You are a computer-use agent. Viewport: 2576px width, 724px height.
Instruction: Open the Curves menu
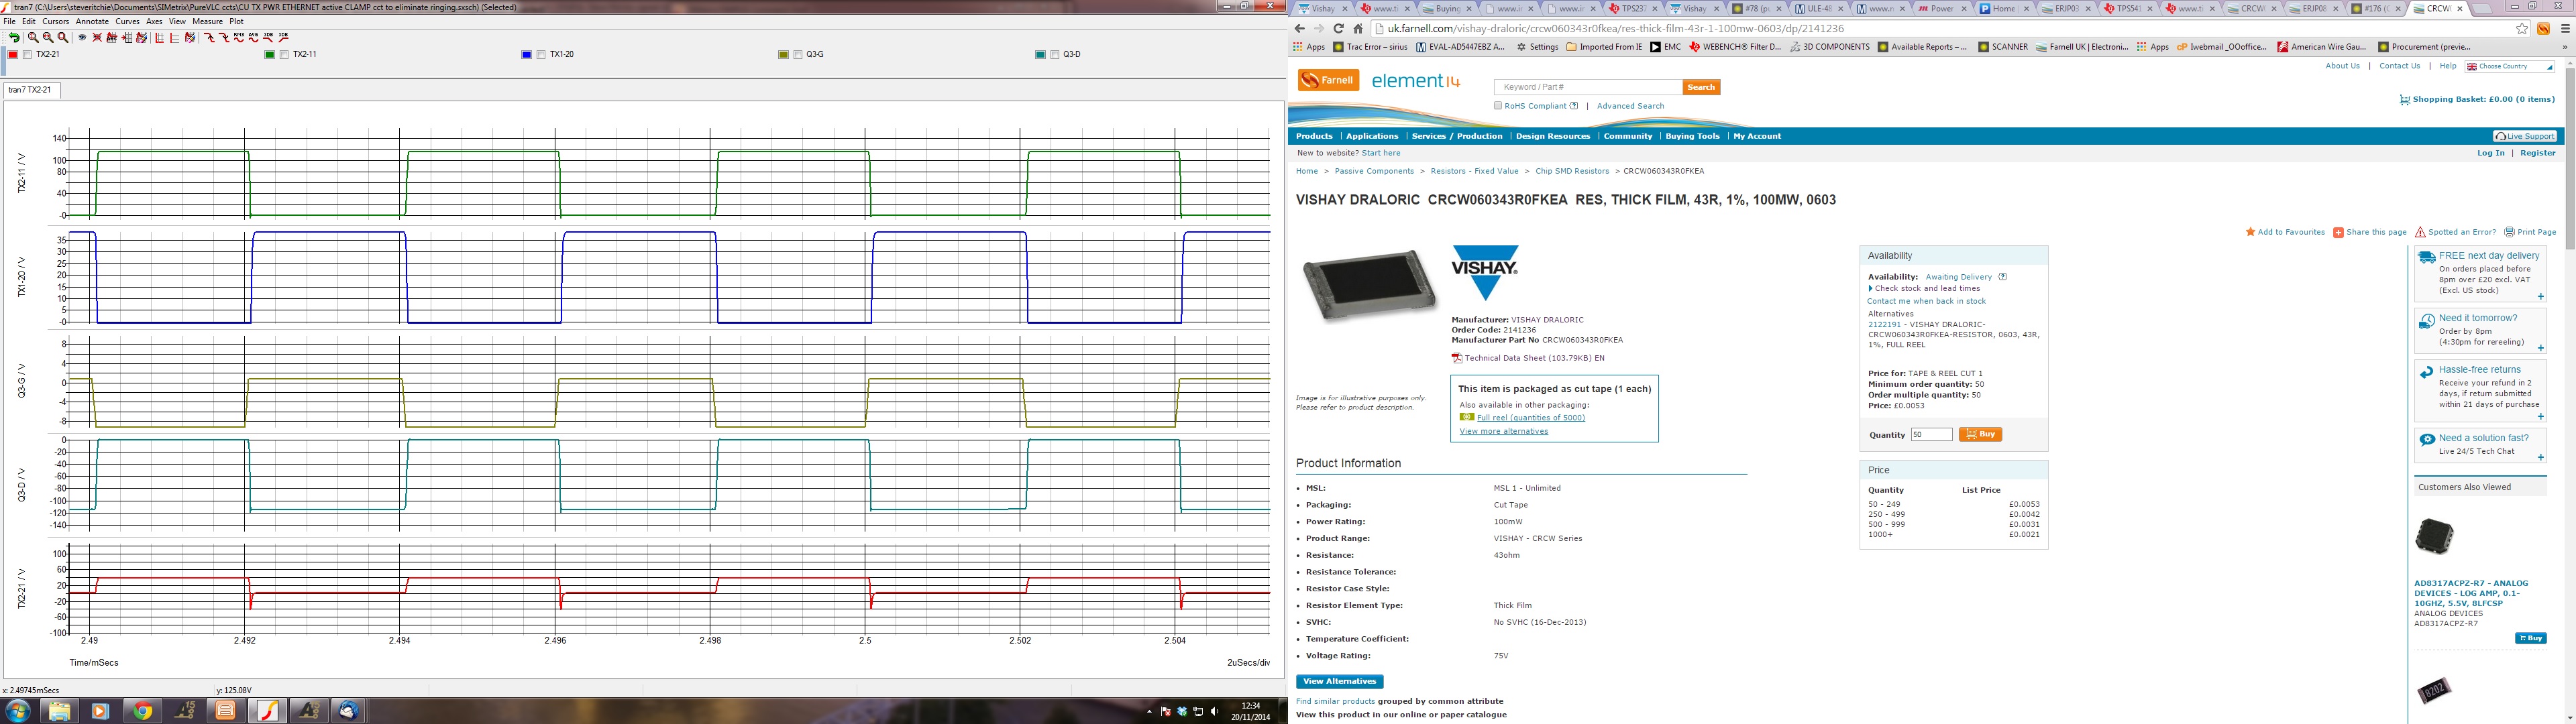[x=128, y=21]
